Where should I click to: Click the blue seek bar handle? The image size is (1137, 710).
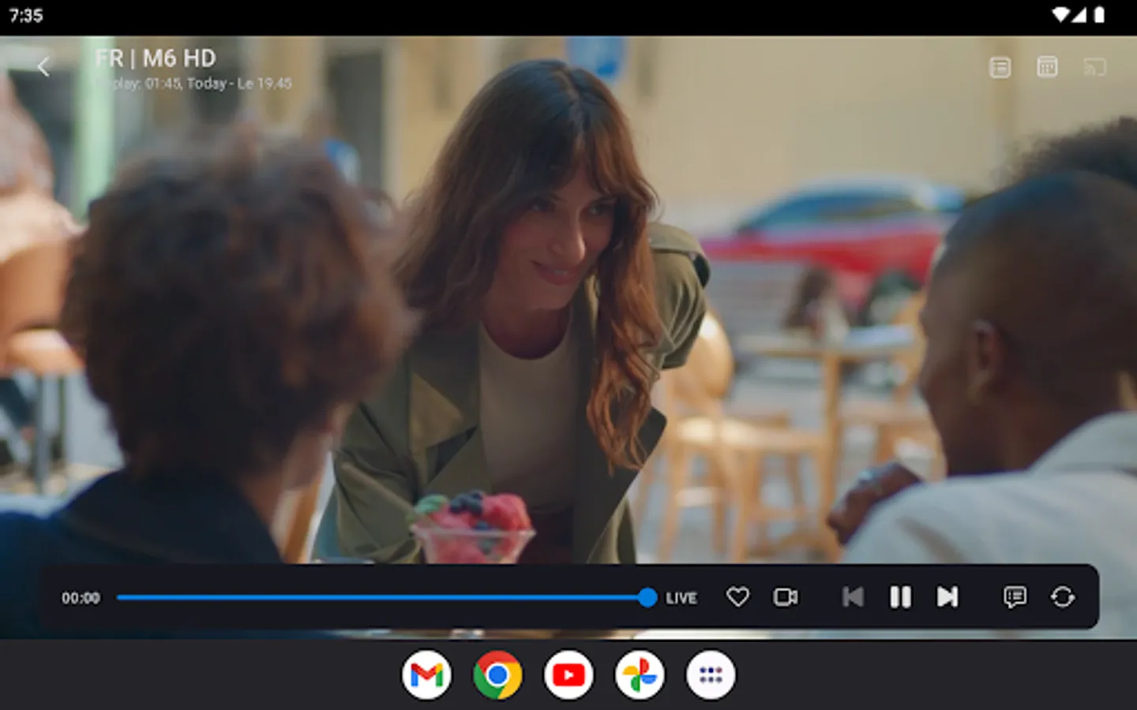point(647,597)
